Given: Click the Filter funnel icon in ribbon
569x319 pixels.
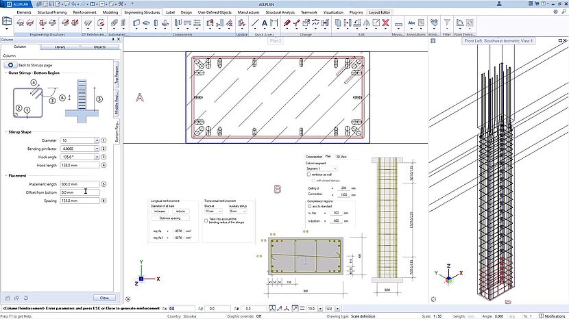Looking at the screenshot, I should coord(447,23).
